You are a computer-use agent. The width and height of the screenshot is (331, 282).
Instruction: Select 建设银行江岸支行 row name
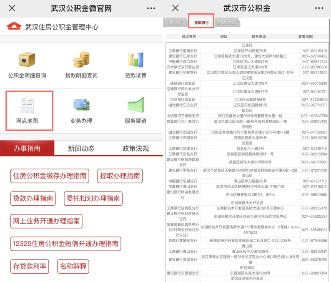[183, 56]
